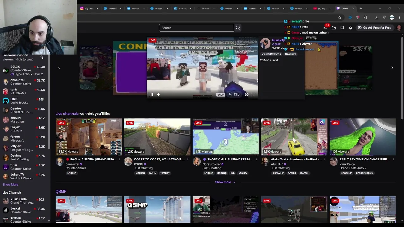Click chaseRP tag on YuukiKaida stream
Image resolution: width=404 pixels, height=227 pixels.
pos(346,173)
